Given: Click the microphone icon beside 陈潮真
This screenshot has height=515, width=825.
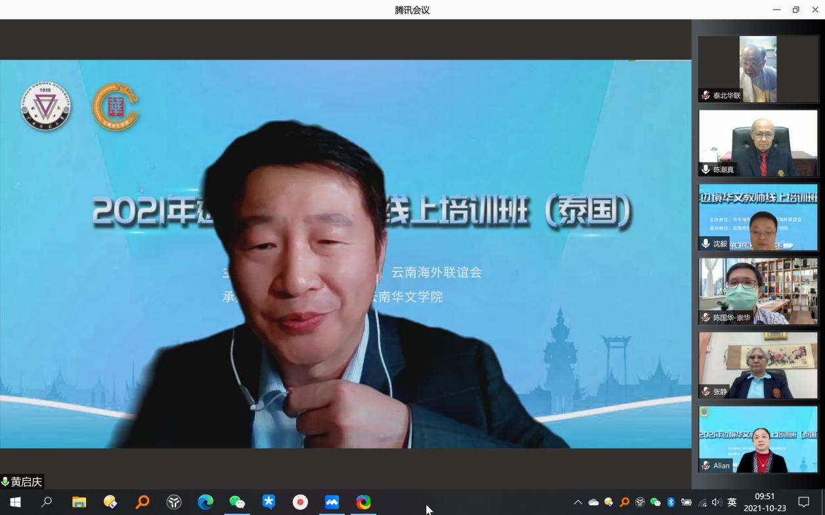Looking at the screenshot, I should tap(705, 169).
